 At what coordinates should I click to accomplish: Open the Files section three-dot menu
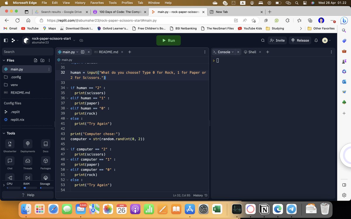click(x=49, y=60)
